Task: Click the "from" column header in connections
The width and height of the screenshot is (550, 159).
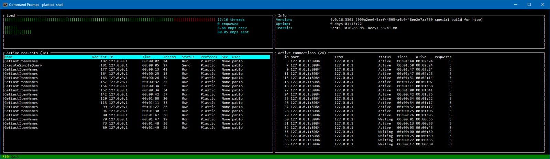Action: [339, 57]
